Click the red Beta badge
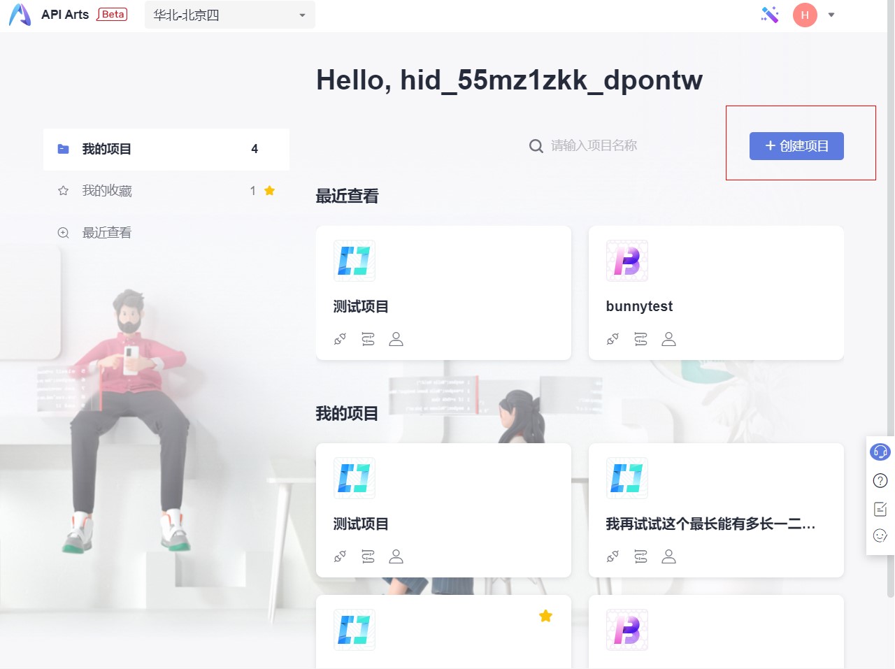The height and width of the screenshot is (669, 895). click(x=112, y=14)
